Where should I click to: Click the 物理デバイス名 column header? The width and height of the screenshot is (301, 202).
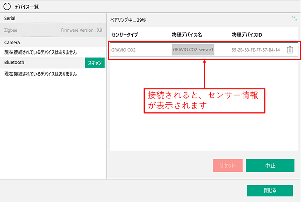coord(187,35)
